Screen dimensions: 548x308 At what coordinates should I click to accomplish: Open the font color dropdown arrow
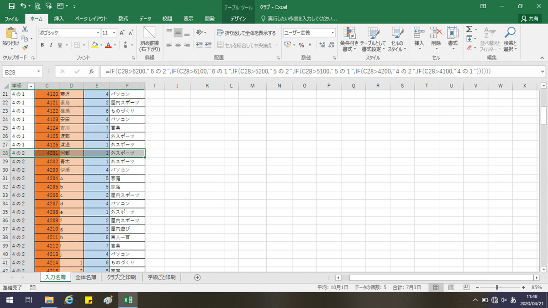click(115, 45)
